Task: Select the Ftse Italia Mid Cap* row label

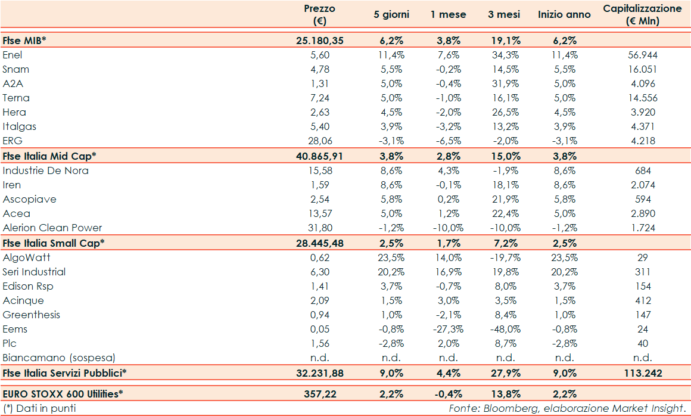Action: [49, 156]
